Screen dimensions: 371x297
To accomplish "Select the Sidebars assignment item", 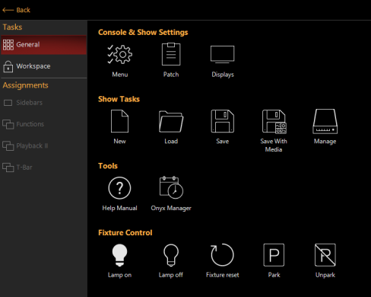I will pos(43,103).
